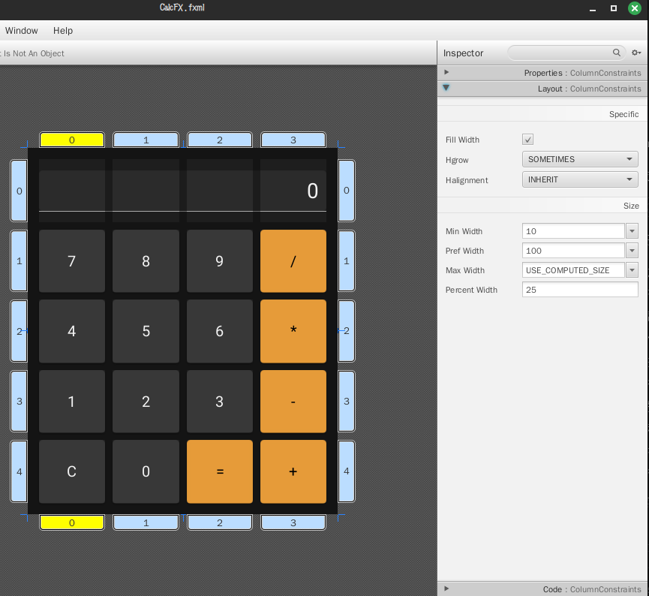Select column 3 header above the grid

click(x=293, y=140)
